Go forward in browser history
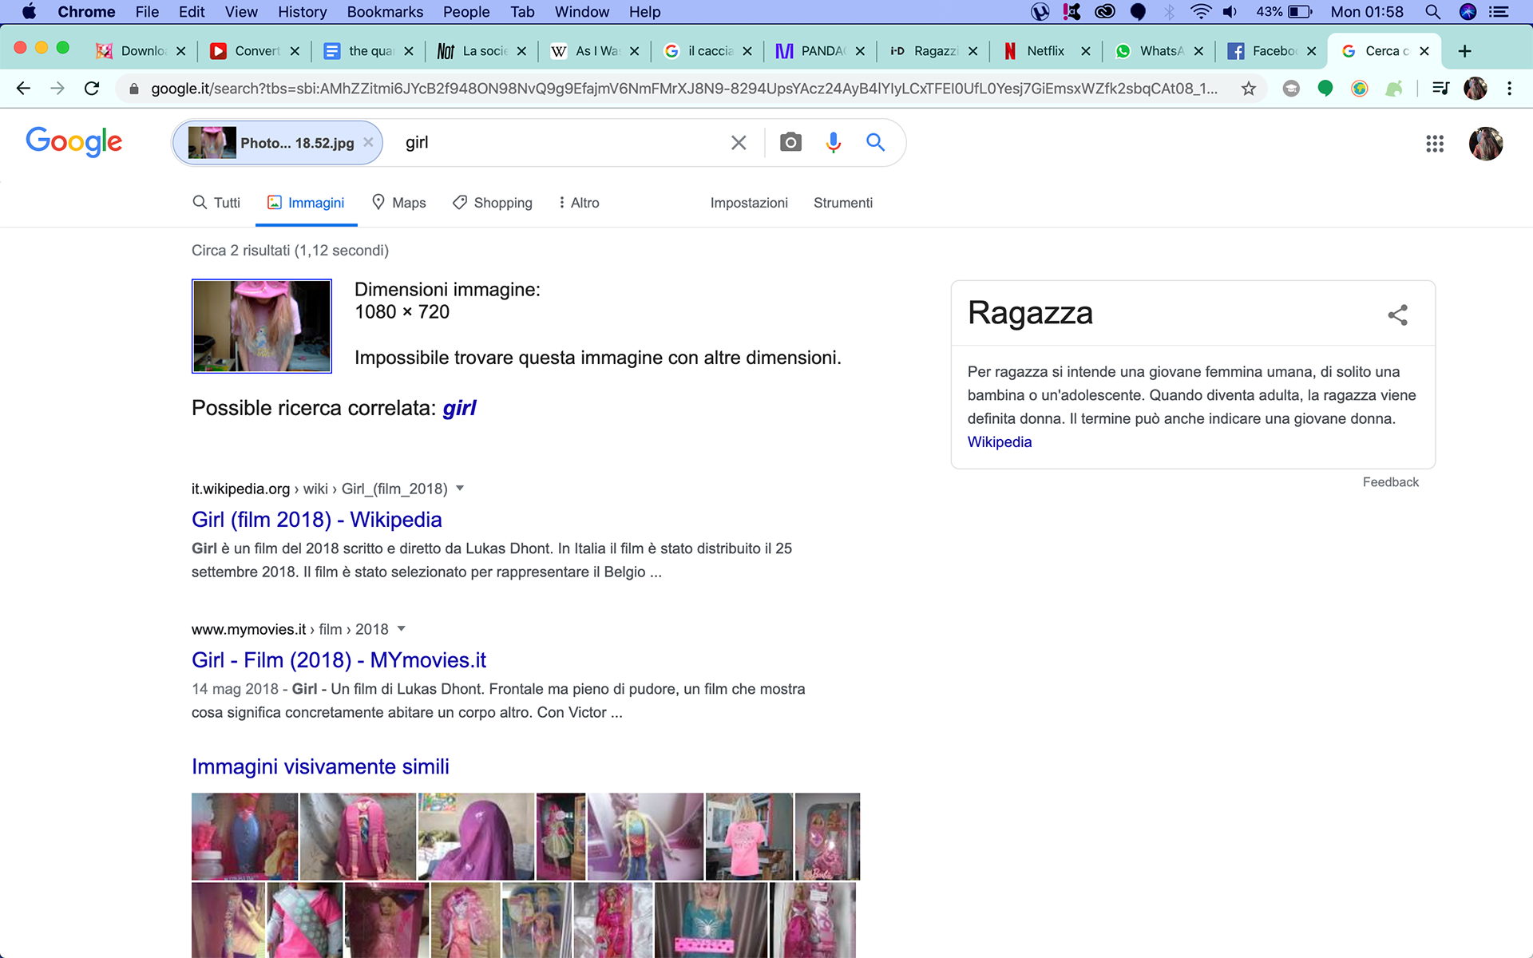This screenshot has width=1533, height=958. (57, 89)
